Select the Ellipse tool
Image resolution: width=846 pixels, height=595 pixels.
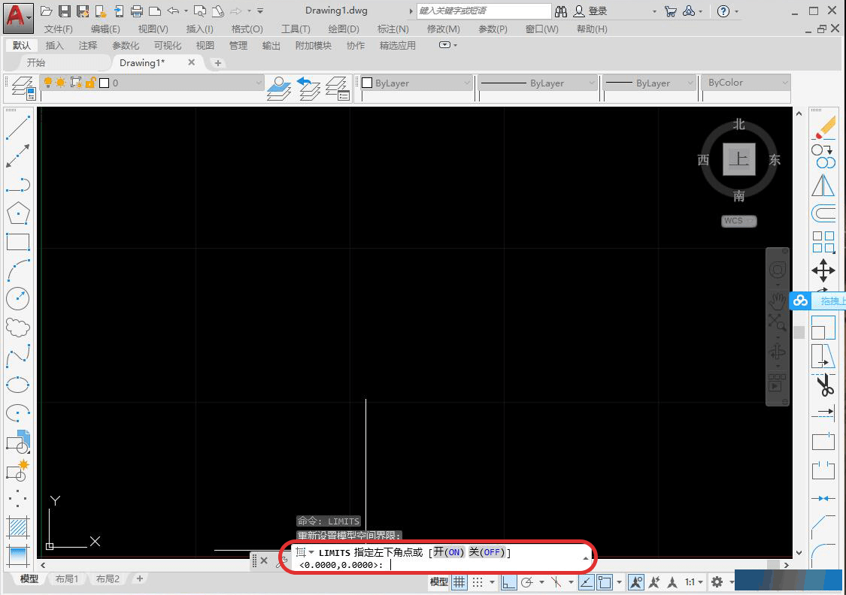point(18,385)
